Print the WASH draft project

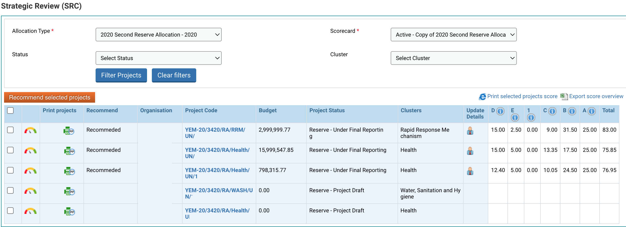click(69, 191)
